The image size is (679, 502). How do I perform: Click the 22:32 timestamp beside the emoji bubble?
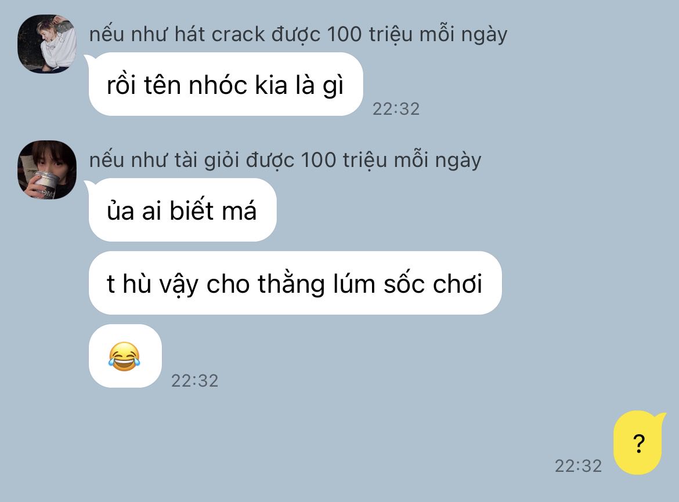[195, 380]
